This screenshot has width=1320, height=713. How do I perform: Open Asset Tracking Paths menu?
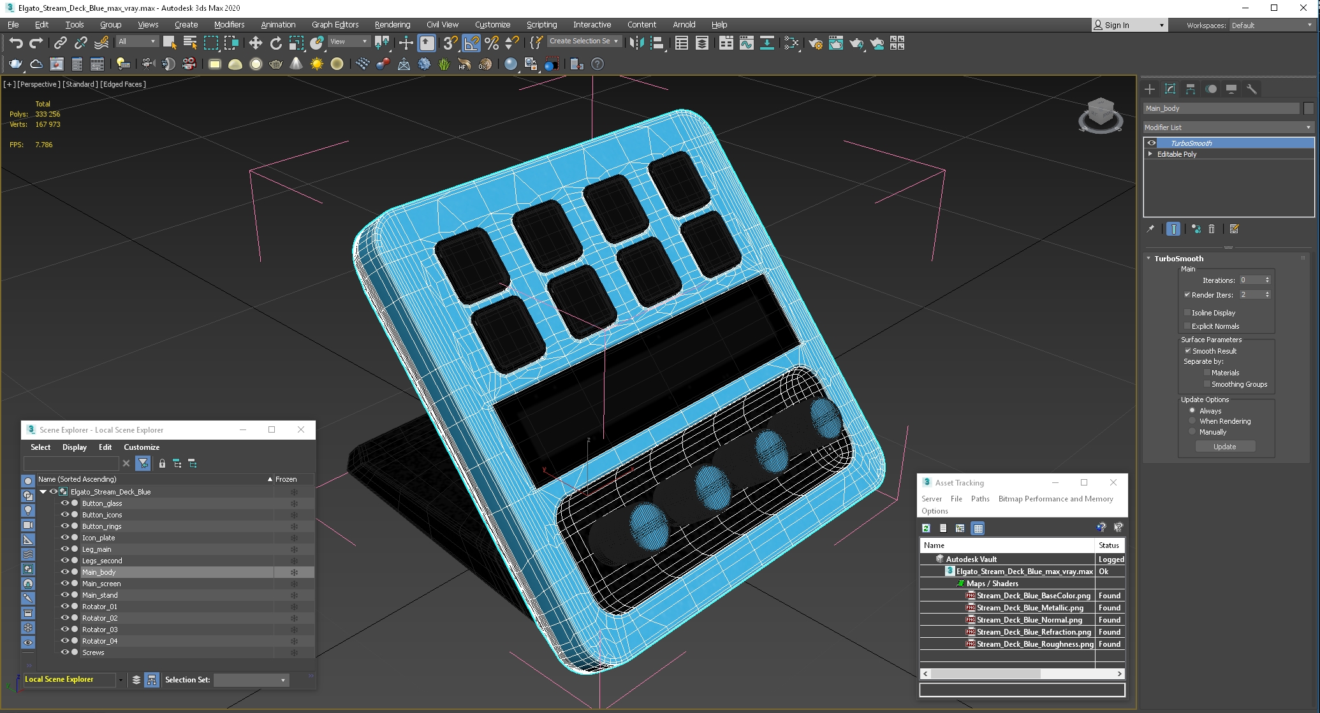click(980, 498)
